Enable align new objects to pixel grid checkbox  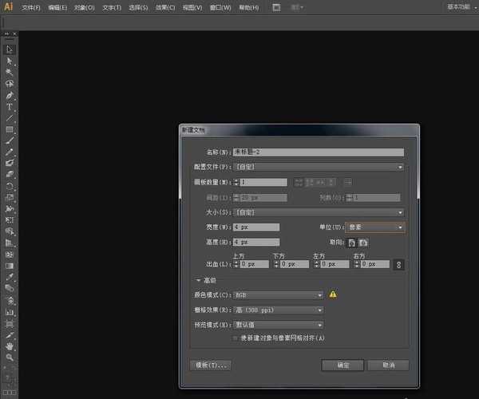pos(235,338)
